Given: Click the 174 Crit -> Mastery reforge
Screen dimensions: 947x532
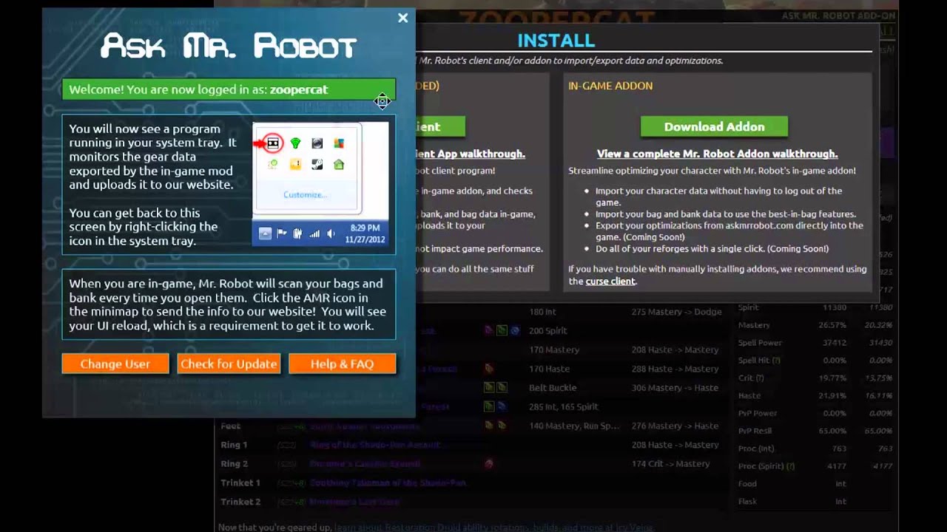Looking at the screenshot, I should [x=670, y=464].
